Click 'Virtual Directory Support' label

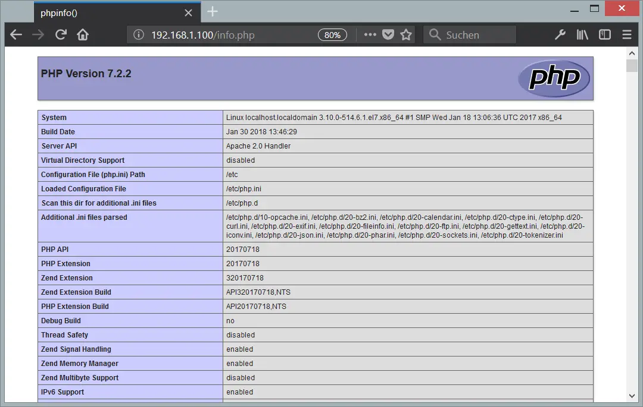pyautogui.click(x=83, y=160)
